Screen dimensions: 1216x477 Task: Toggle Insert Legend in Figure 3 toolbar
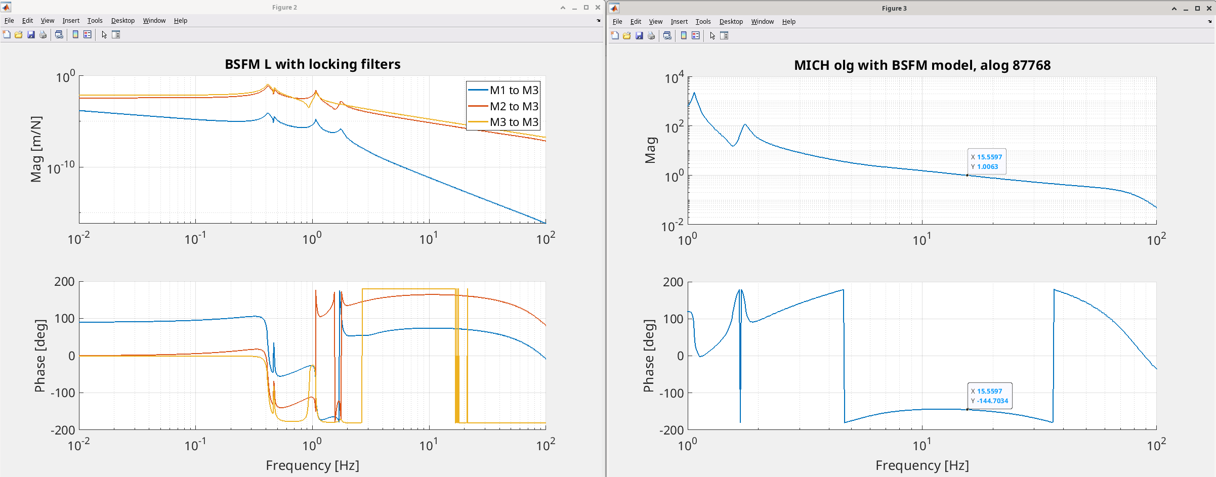tap(696, 35)
